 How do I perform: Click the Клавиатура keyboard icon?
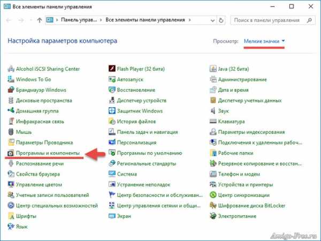coord(213,122)
